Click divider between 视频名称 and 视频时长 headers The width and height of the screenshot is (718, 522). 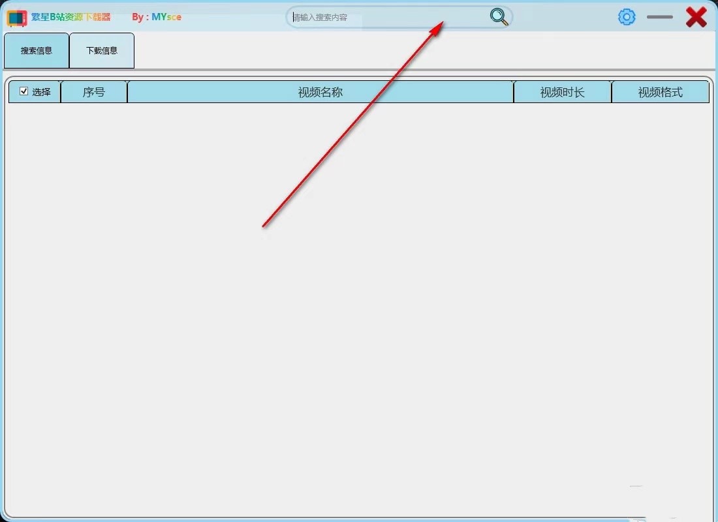pyautogui.click(x=514, y=92)
